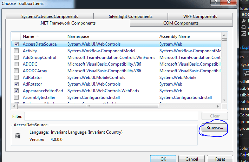The width and height of the screenshot is (249, 162).
Task: Click inside the Filter text field
Action: [111, 116]
